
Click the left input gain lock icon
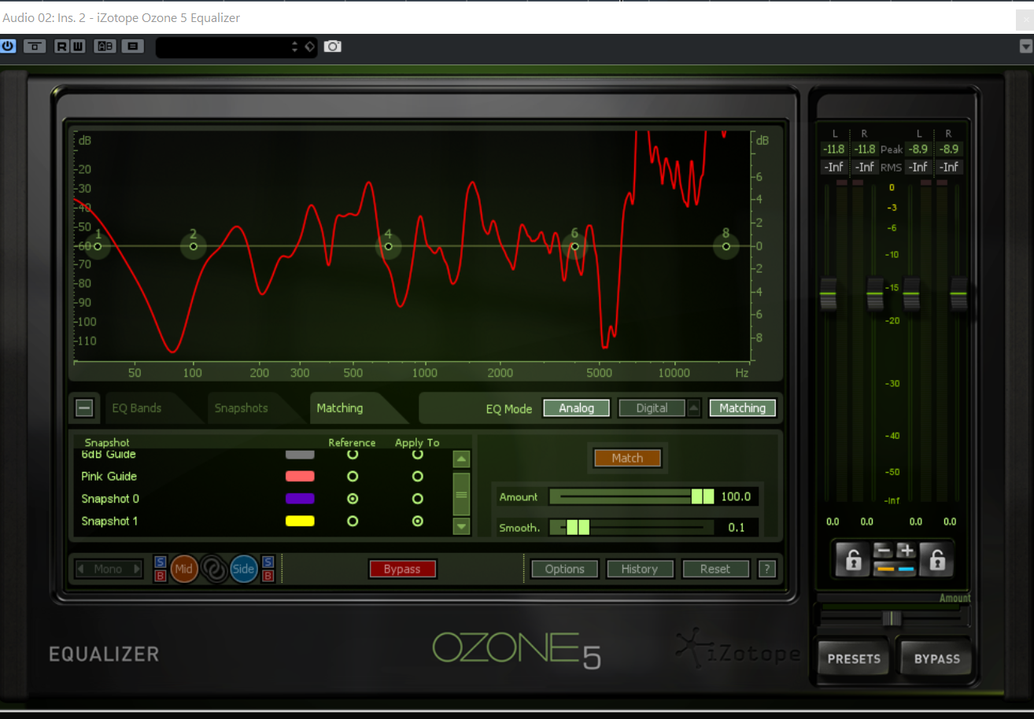pos(852,560)
